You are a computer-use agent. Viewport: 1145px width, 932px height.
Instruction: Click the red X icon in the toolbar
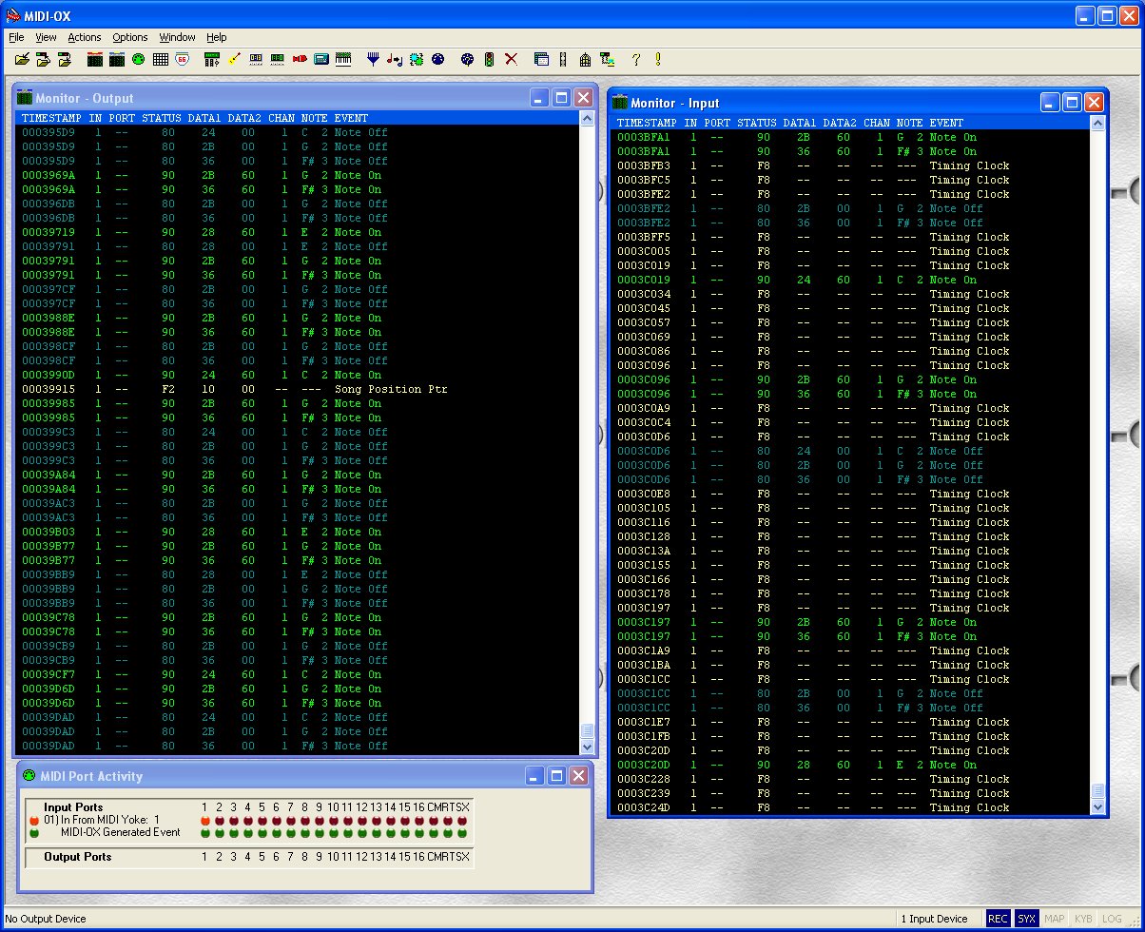[511, 59]
